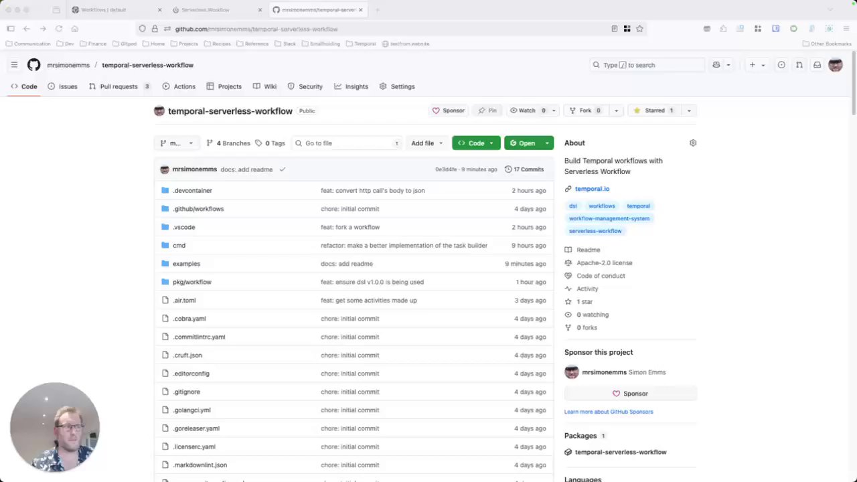Switch to the Code tab
The width and height of the screenshot is (857, 482).
pos(23,86)
